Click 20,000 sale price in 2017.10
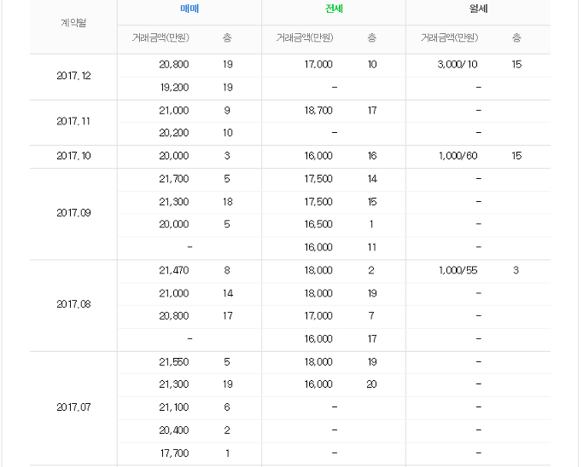This screenshot has height=467, width=583. [x=174, y=156]
